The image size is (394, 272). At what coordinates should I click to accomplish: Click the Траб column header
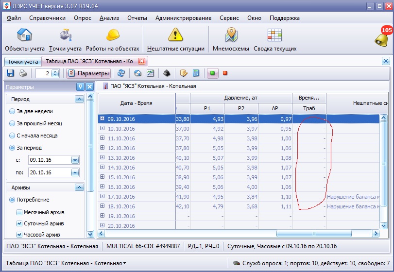pos(309,108)
